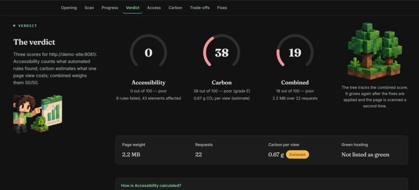Click '0.67 g CO₂ per view (estimate)'
This screenshot has width=419, height=190.
221,98
